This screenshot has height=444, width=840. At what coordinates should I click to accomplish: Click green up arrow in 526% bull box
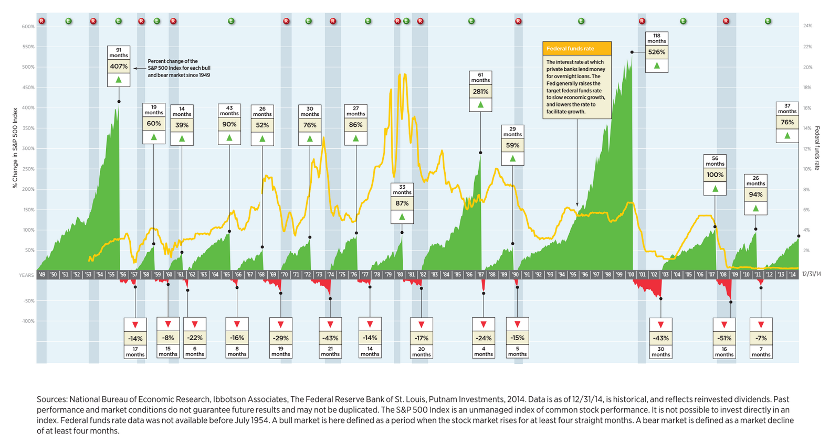pos(657,66)
